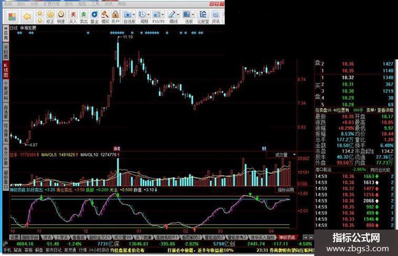This screenshot has height=256, width=398.
Task: Click 留言 in bottom status bar
Action: (x=18, y=250)
